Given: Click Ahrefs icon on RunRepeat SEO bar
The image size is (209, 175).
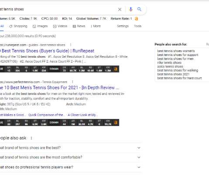Looking at the screenshot, I should click(x=116, y=69).
